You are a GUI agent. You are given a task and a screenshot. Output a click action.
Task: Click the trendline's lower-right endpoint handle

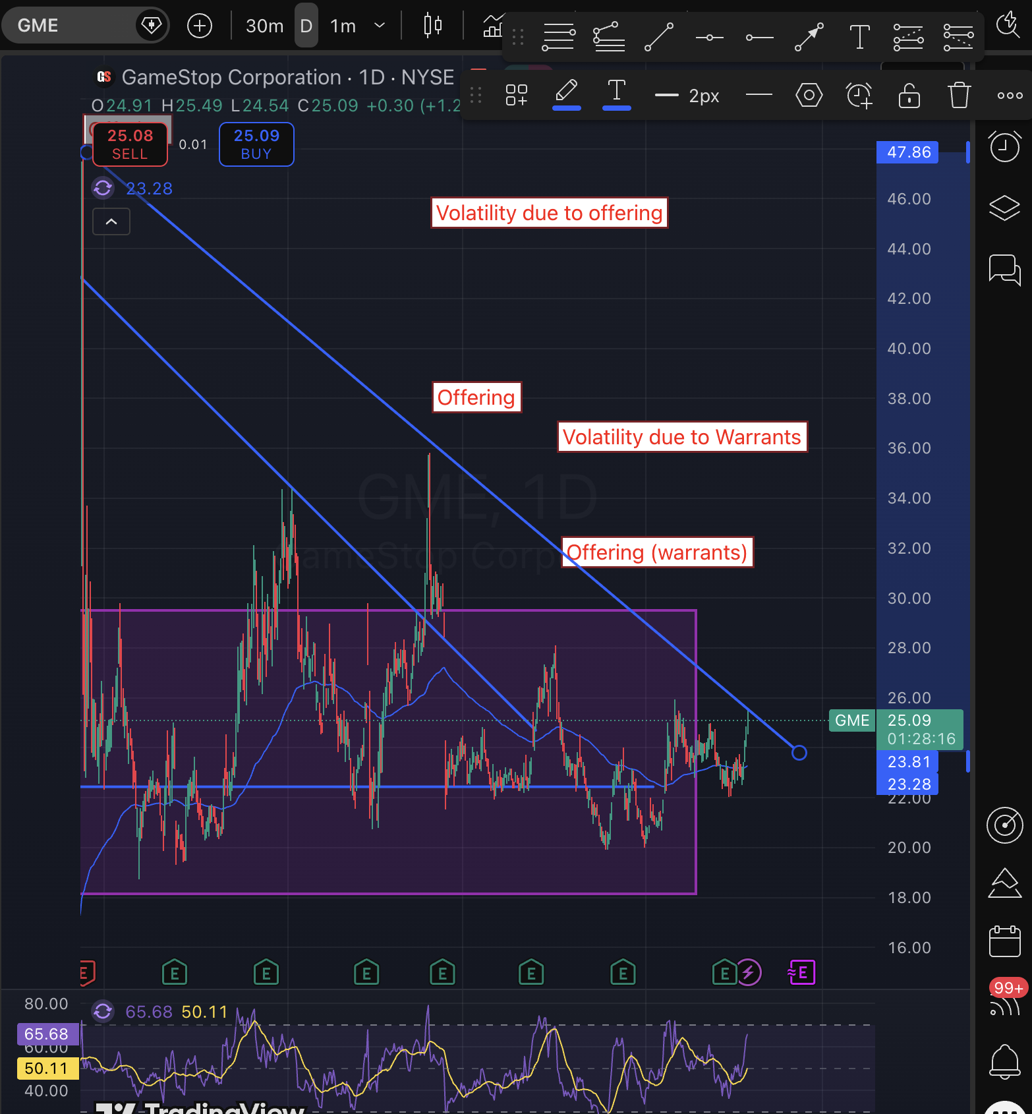point(799,753)
